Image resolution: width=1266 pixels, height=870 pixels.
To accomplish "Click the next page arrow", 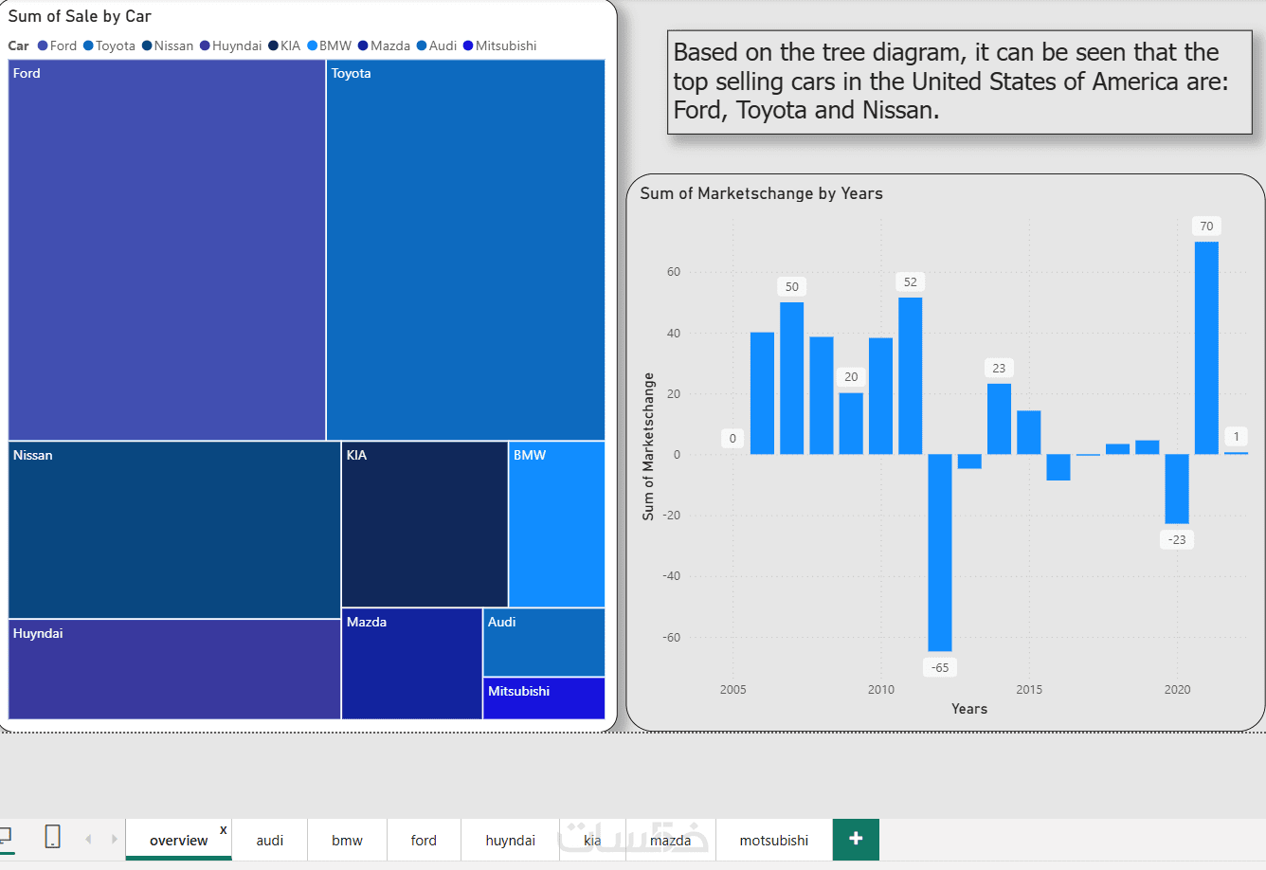I will pos(114,839).
